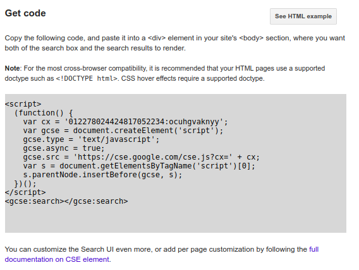This screenshot has width=359, height=270.
Task: Click the document.createElement('script') line
Action: [123, 131]
